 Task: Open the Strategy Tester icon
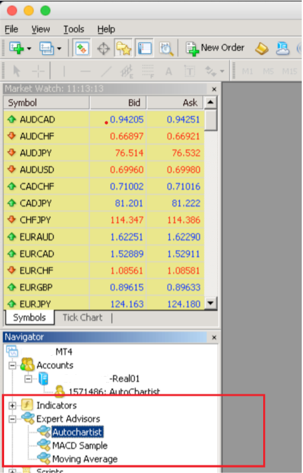point(166,49)
